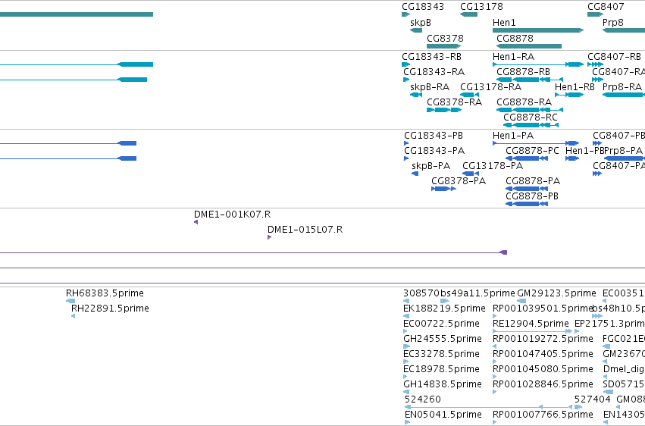The width and height of the screenshot is (645, 426).
Task: Select the CG8378 gene bar
Action: 444,46
